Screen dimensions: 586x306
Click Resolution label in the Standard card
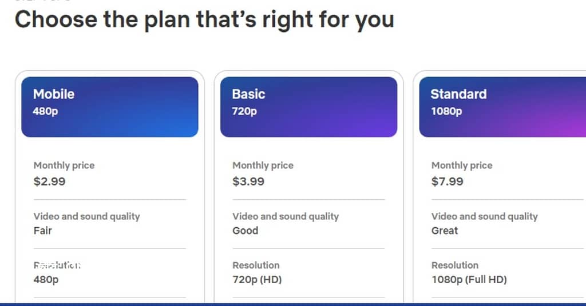pyautogui.click(x=455, y=265)
